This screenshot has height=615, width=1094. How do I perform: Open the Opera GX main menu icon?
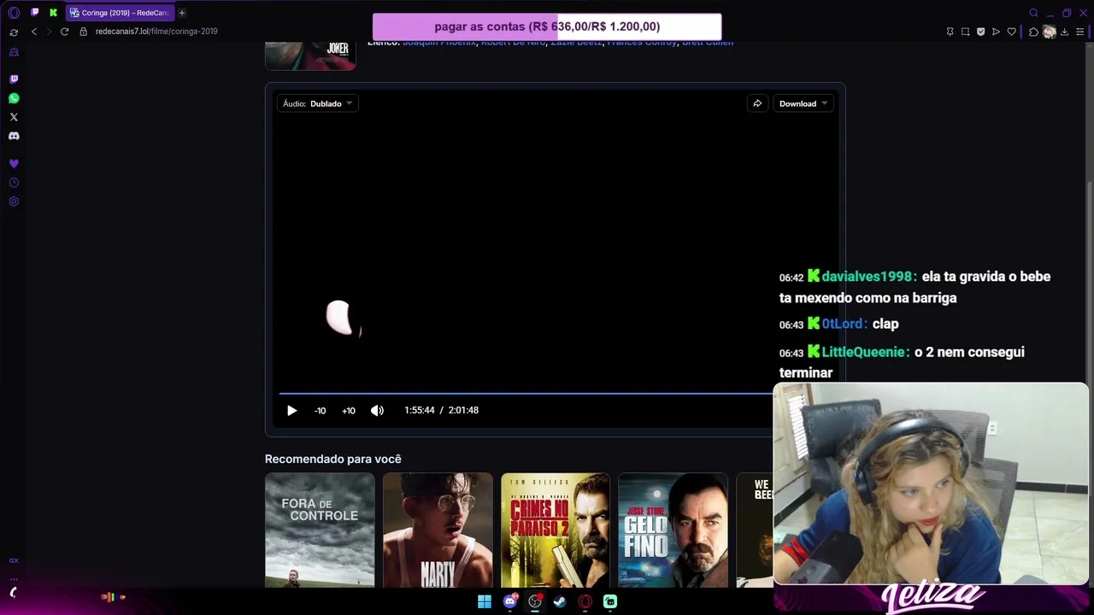click(x=14, y=13)
